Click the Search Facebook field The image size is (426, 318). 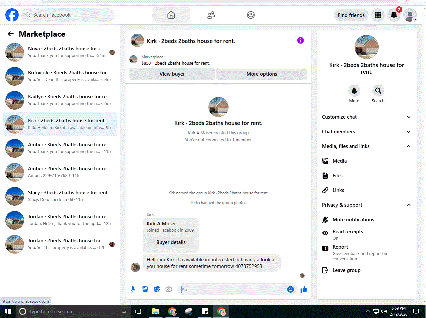68,15
